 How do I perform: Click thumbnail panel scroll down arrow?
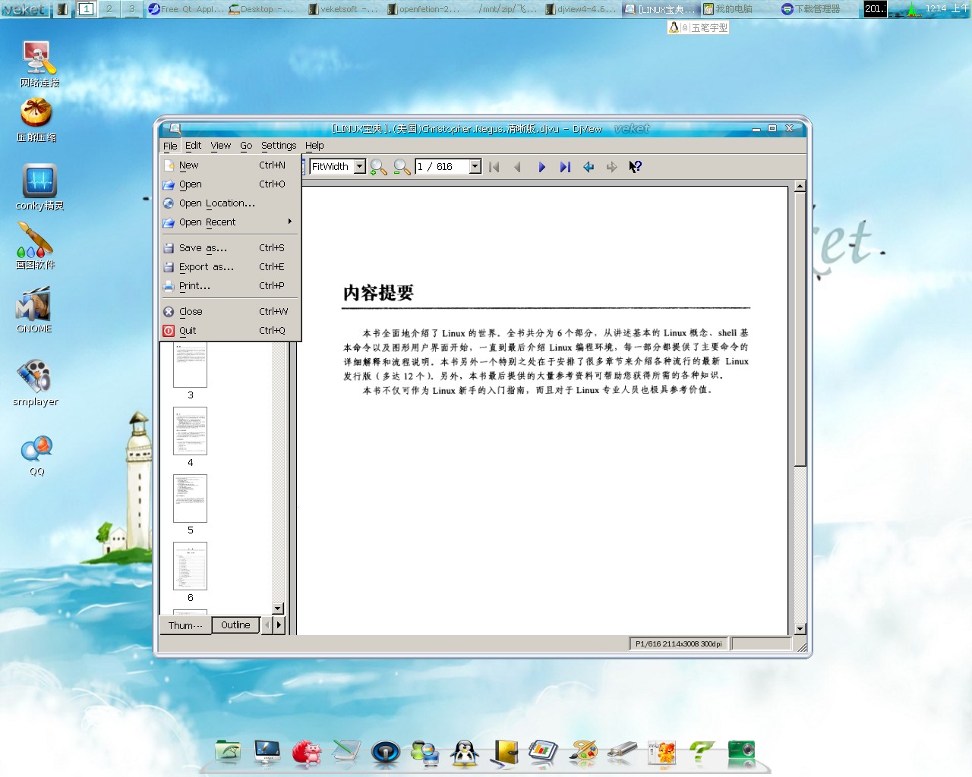tap(277, 609)
